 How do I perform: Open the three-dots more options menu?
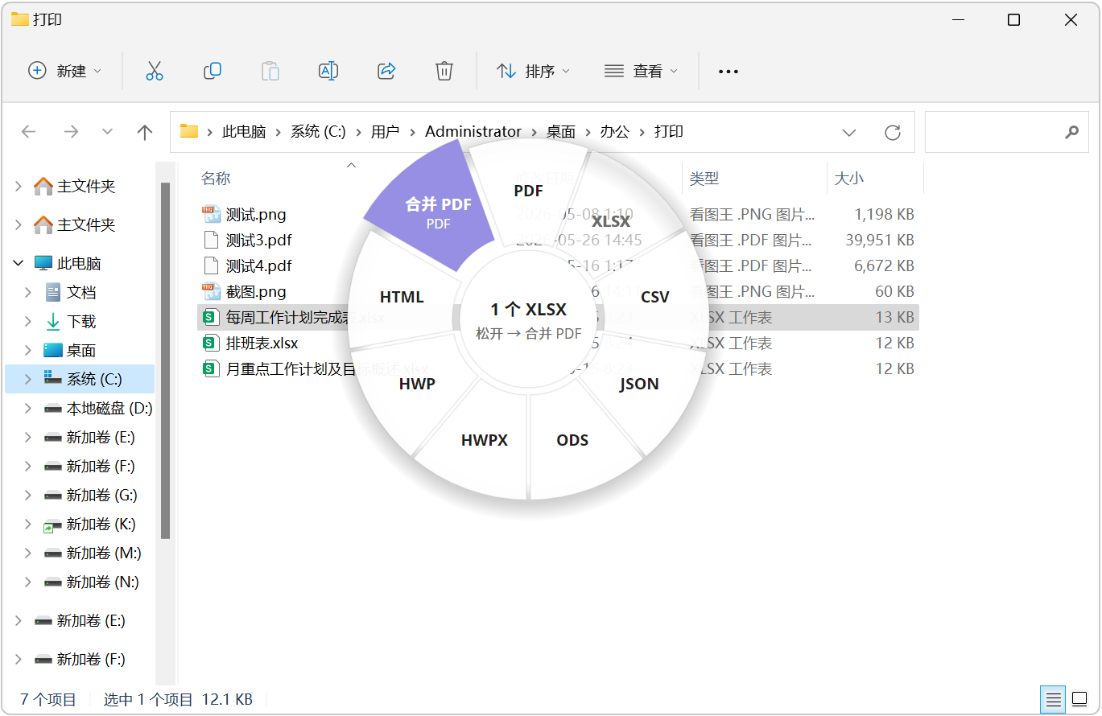[x=728, y=72]
